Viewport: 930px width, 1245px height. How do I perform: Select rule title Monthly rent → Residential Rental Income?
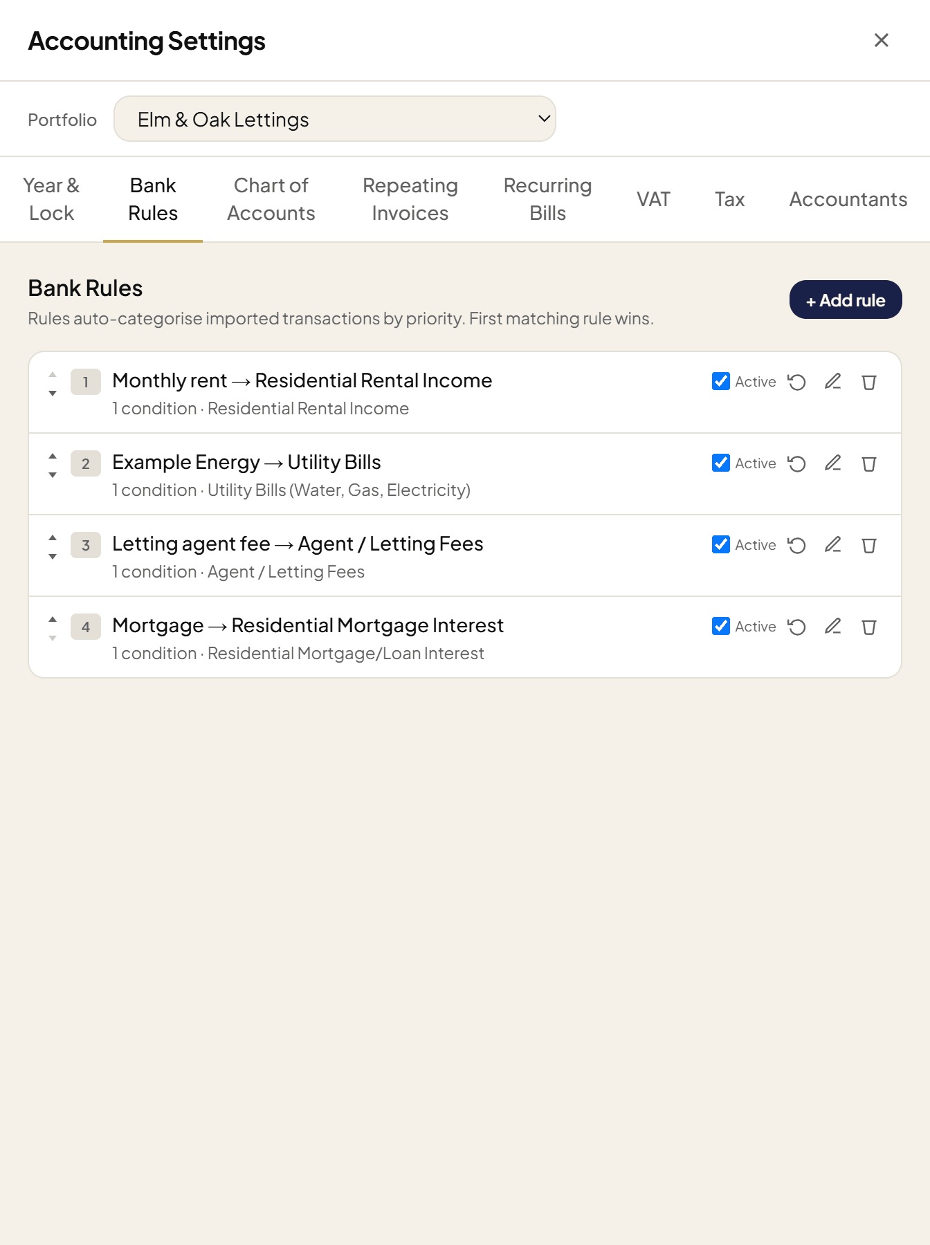302,380
